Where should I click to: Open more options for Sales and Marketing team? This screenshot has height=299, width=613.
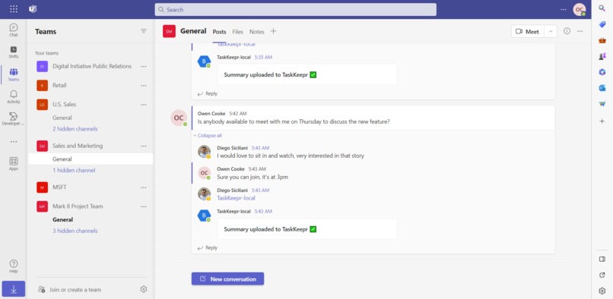[x=144, y=146]
